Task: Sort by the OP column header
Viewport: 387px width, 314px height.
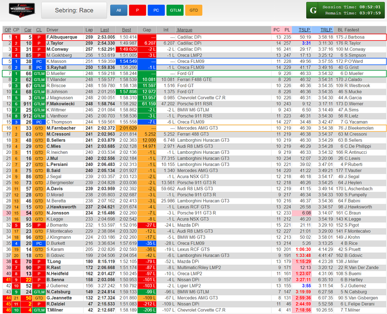Action: [8, 30]
